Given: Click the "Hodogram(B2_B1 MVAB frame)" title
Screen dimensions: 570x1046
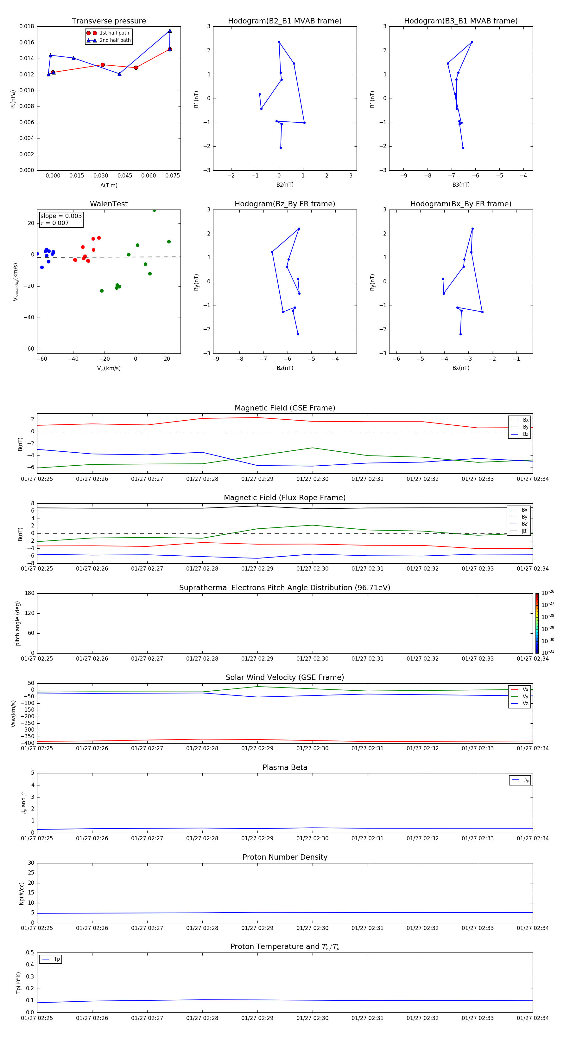Looking at the screenshot, I should (x=285, y=21).
